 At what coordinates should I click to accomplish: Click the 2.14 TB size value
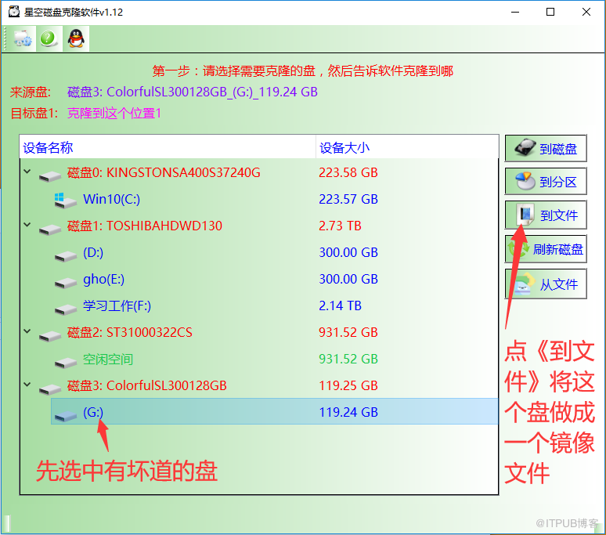click(x=340, y=305)
